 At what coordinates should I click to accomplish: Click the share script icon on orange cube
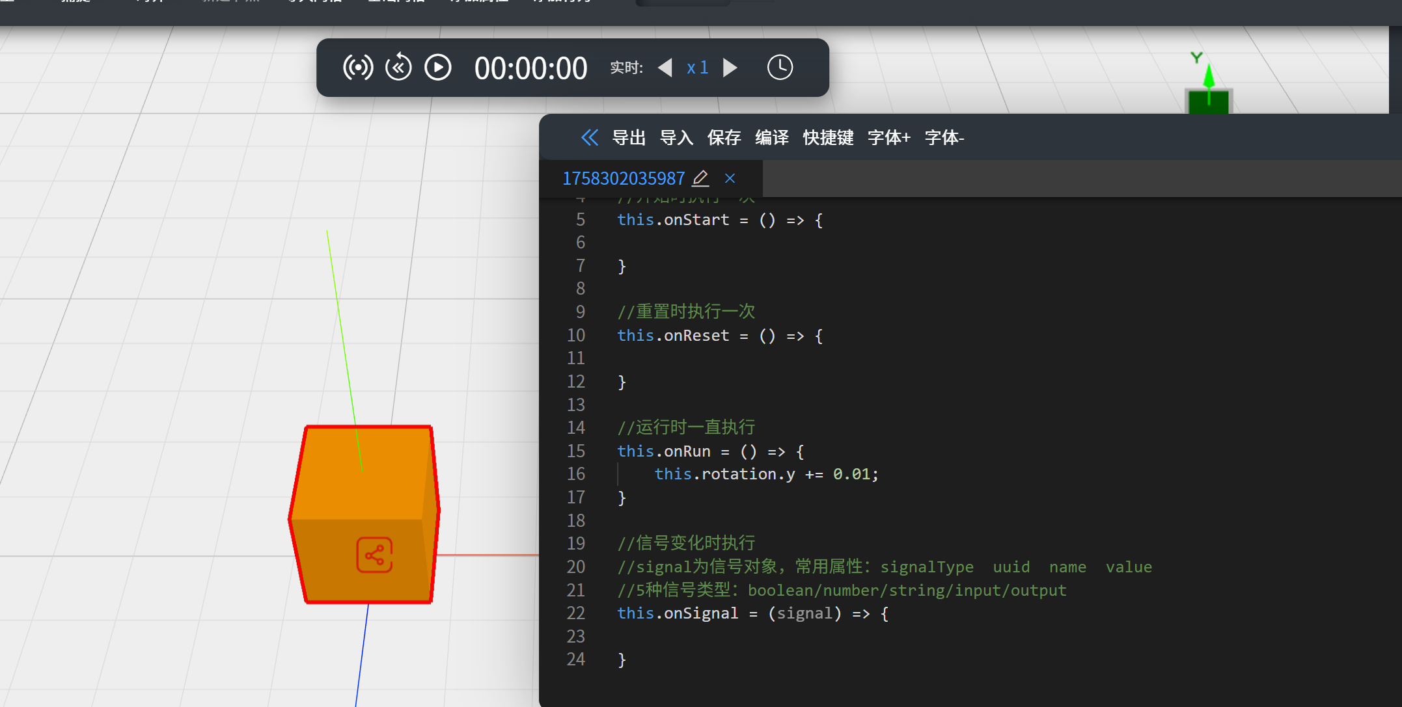374,555
